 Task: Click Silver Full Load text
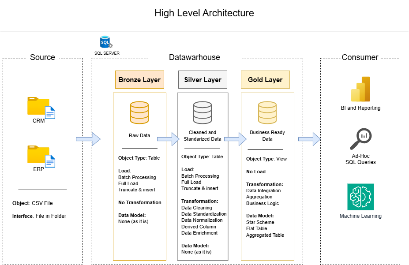point(191,182)
